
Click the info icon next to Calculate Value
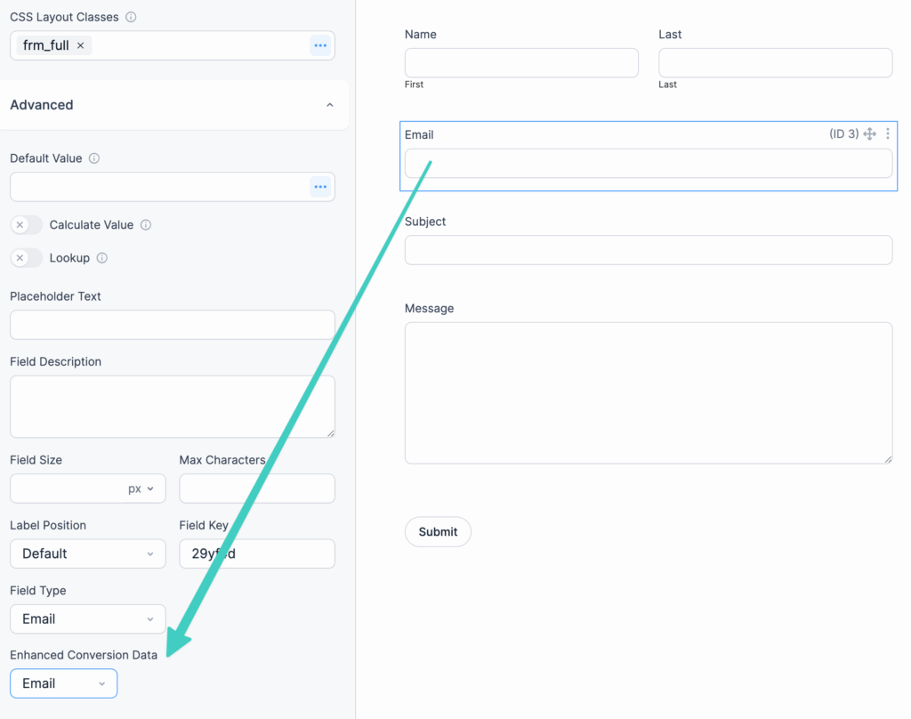click(x=146, y=225)
